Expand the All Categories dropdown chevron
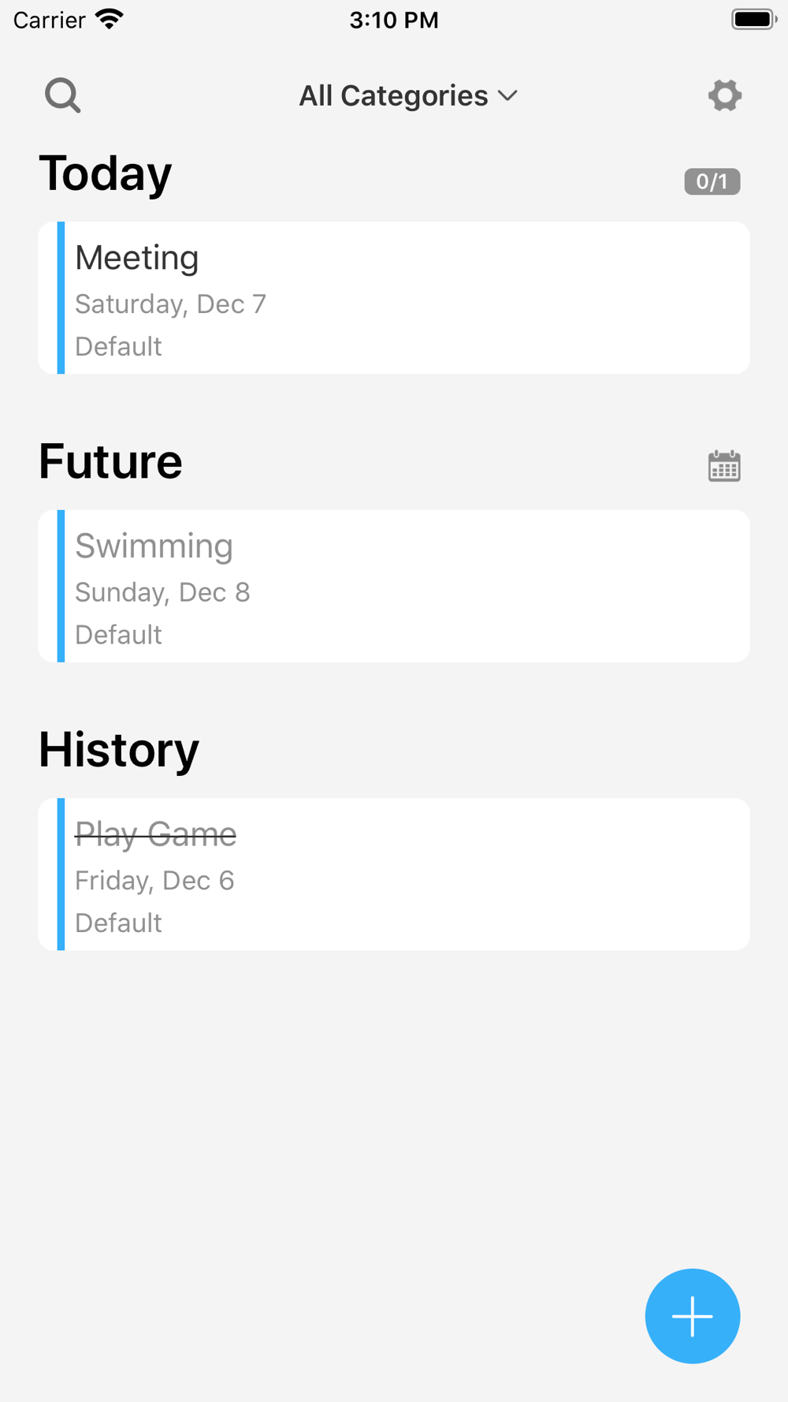Image resolution: width=788 pixels, height=1402 pixels. click(x=508, y=95)
